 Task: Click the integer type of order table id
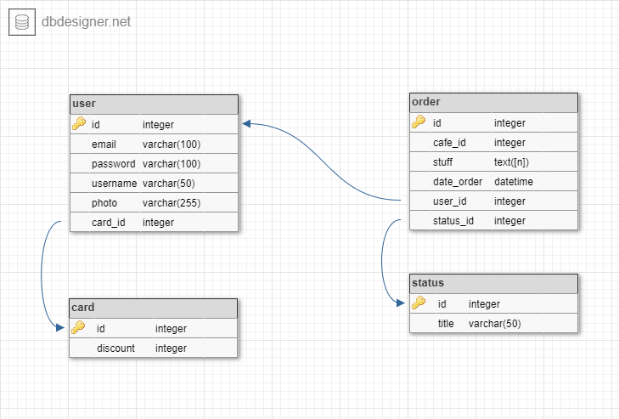click(509, 123)
